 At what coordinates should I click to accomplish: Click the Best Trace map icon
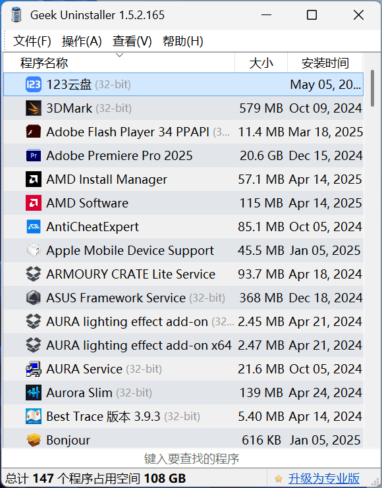pos(34,416)
